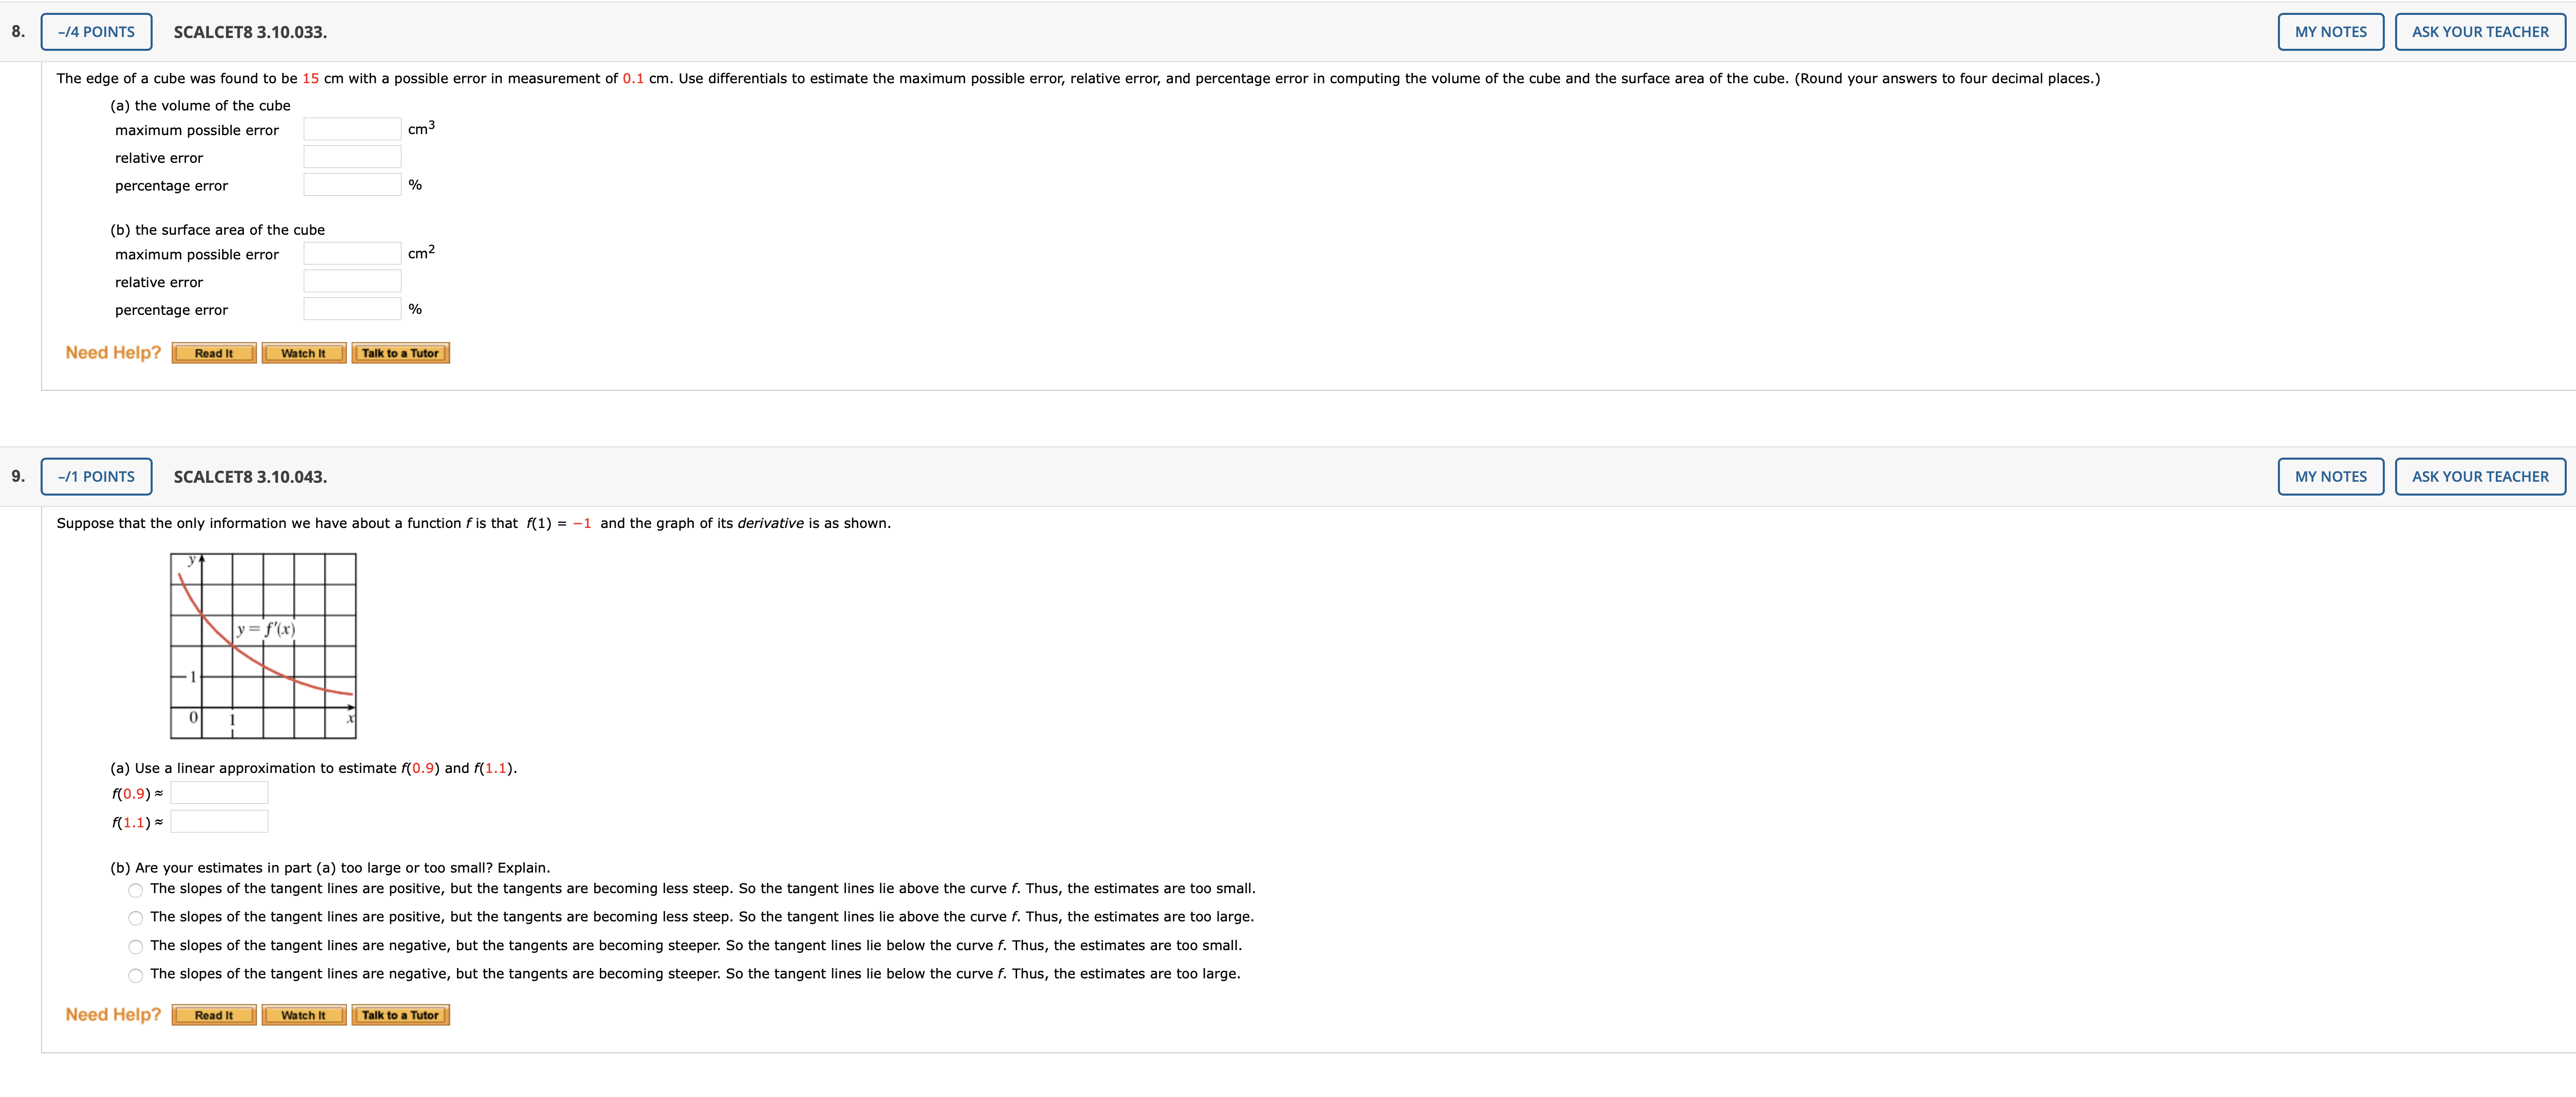
Task: Click Read It button for question 9
Action: tap(214, 1015)
